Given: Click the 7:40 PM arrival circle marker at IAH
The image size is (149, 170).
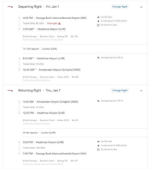Looking at the screenshot, I should tap(19, 154).
